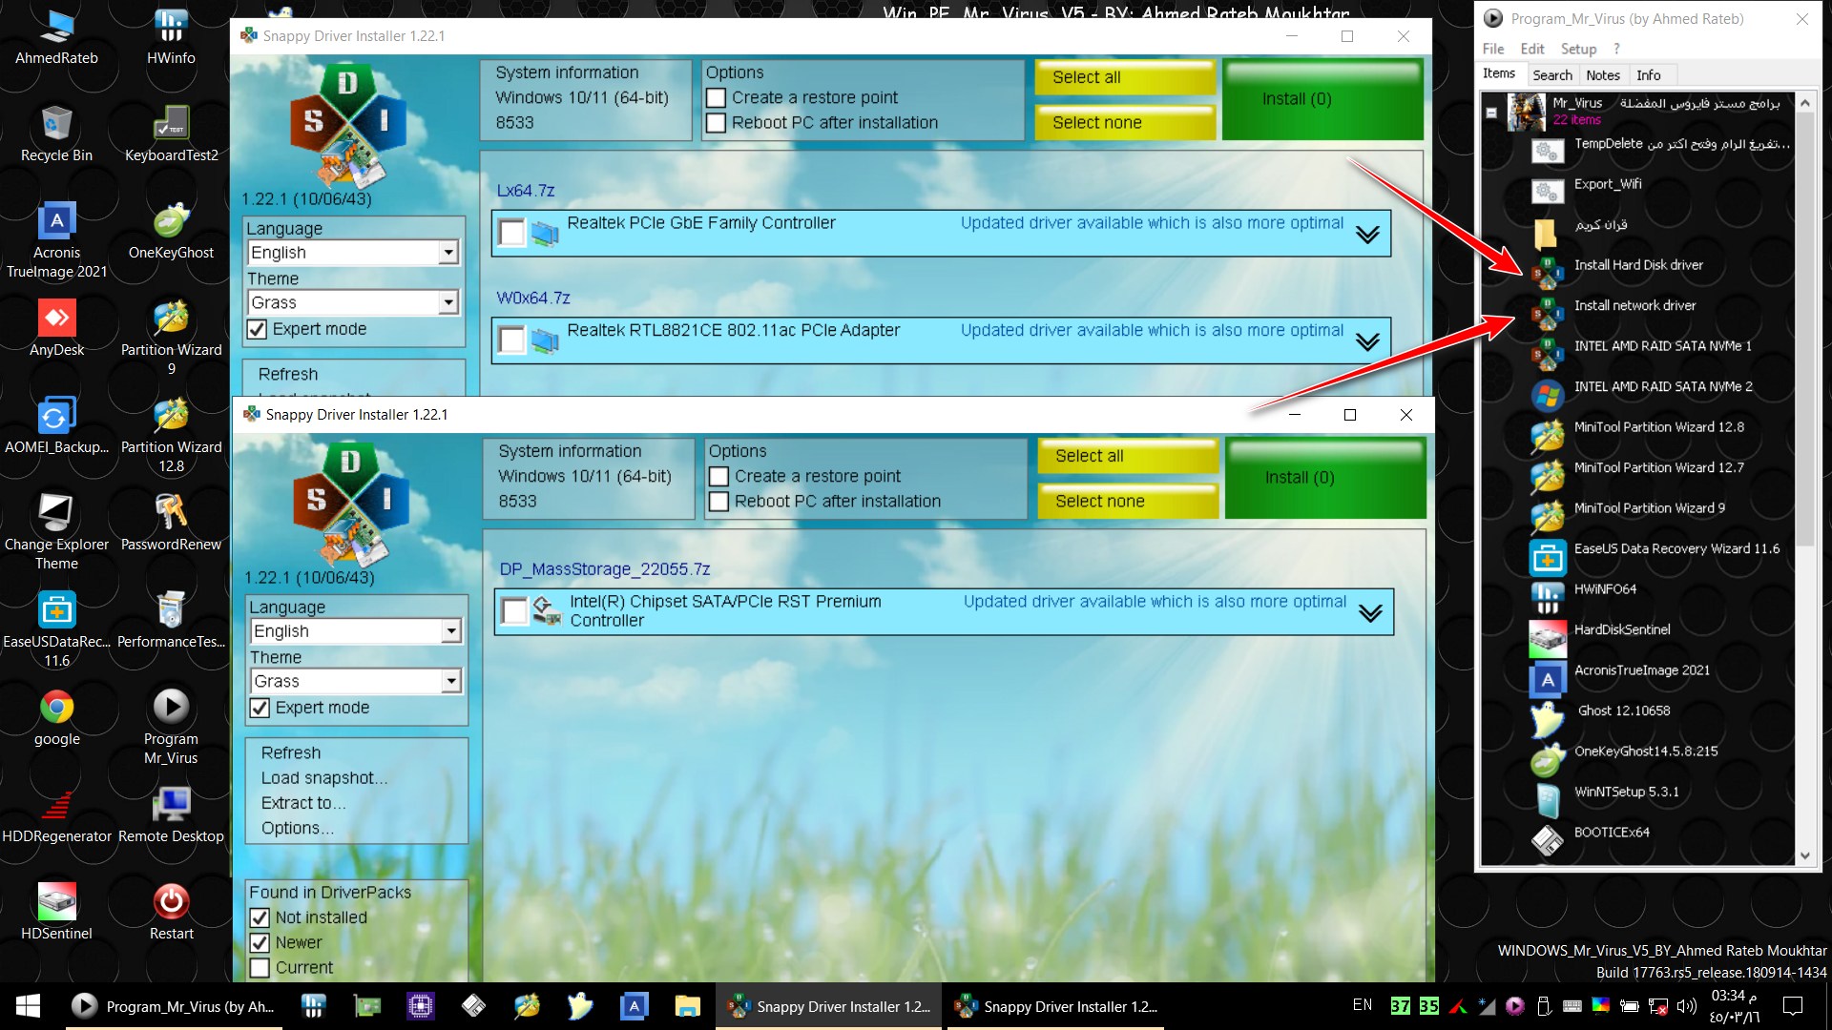Select Install network driver item

[1634, 306]
